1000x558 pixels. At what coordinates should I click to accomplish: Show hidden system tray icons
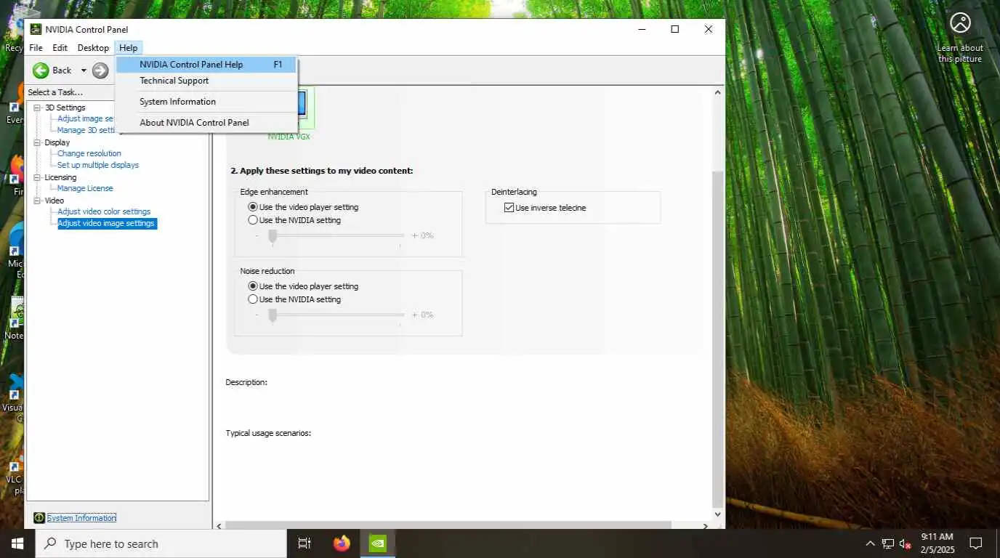(x=870, y=543)
